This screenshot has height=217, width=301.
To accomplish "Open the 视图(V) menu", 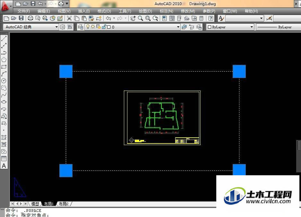I will (64, 11).
